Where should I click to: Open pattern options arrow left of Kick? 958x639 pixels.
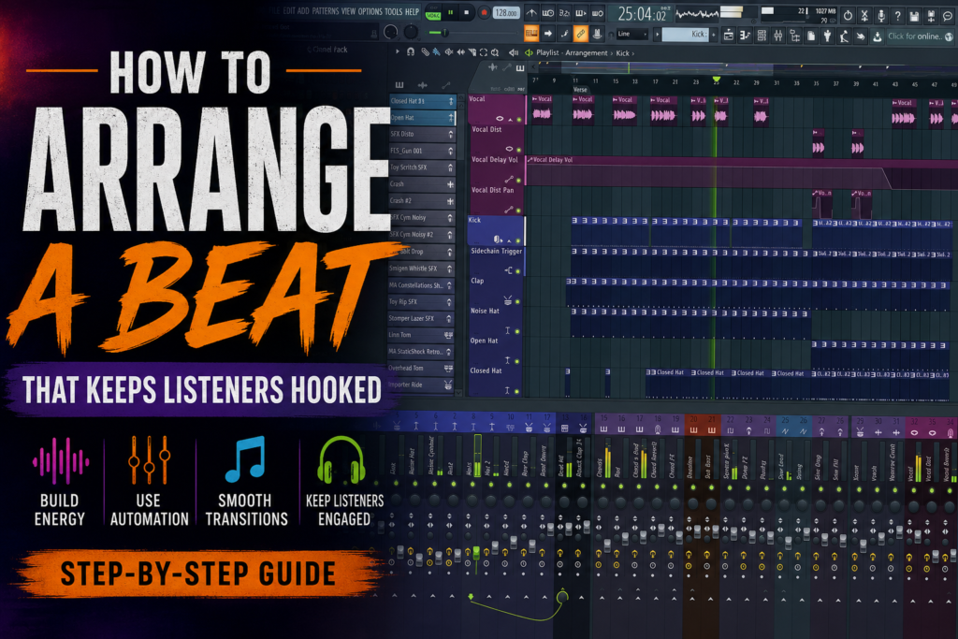tap(658, 35)
